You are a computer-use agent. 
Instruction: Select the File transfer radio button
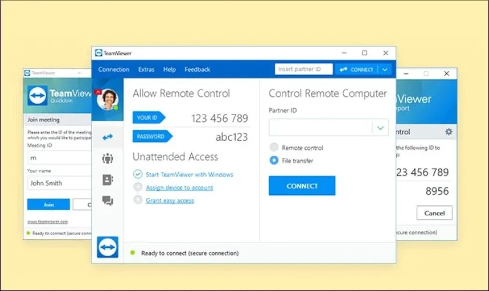tap(274, 161)
